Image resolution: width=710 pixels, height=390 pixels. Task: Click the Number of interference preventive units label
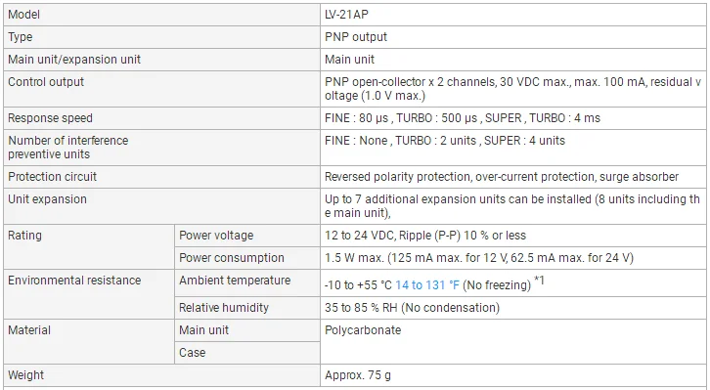click(x=67, y=148)
